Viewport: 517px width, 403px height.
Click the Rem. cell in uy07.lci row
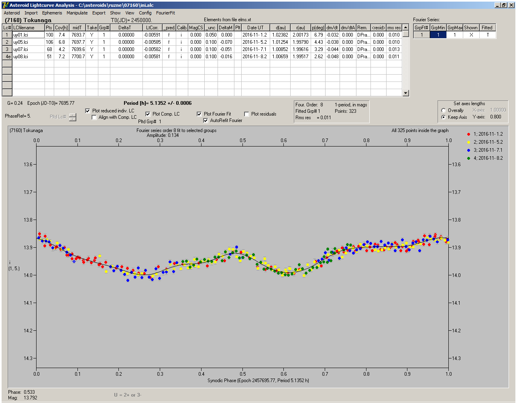click(x=363, y=49)
